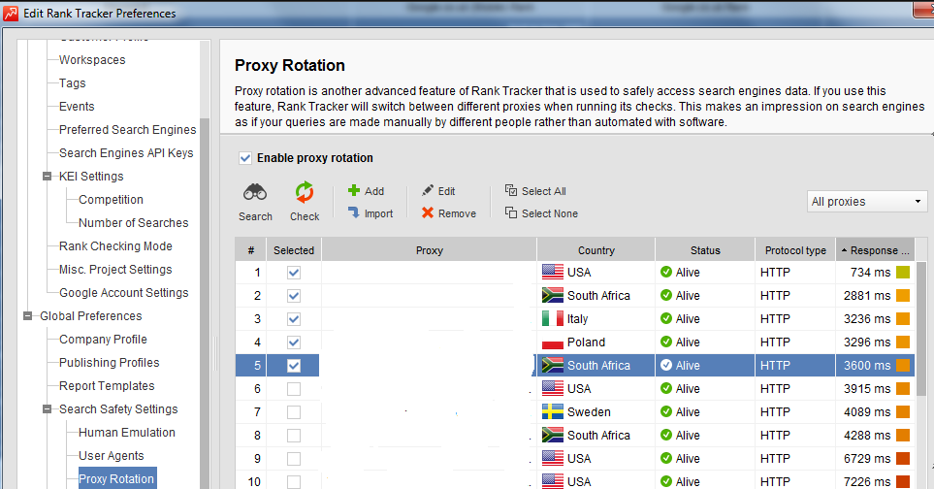Image resolution: width=934 pixels, height=489 pixels.
Task: Select Competition under KEI Settings
Action: [111, 200]
